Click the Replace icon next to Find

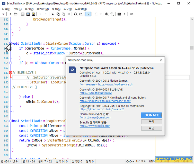coord(81,14)
